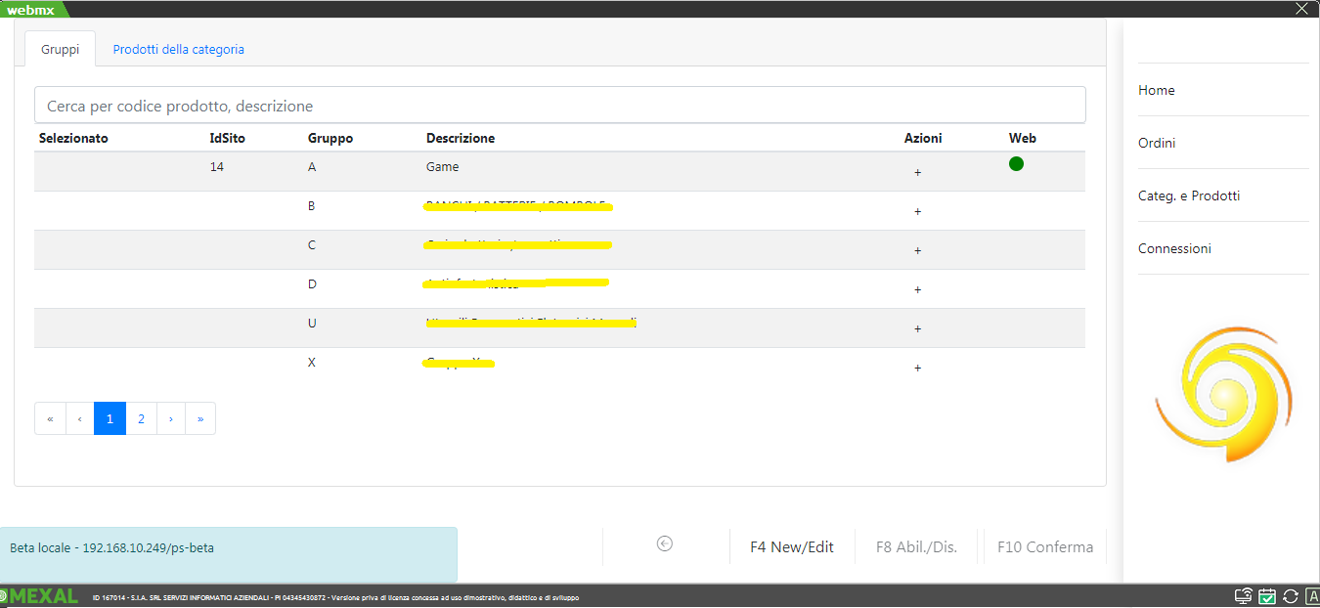Click the back arrow circle icon
Screen dimensions: 1320x608
point(665,544)
